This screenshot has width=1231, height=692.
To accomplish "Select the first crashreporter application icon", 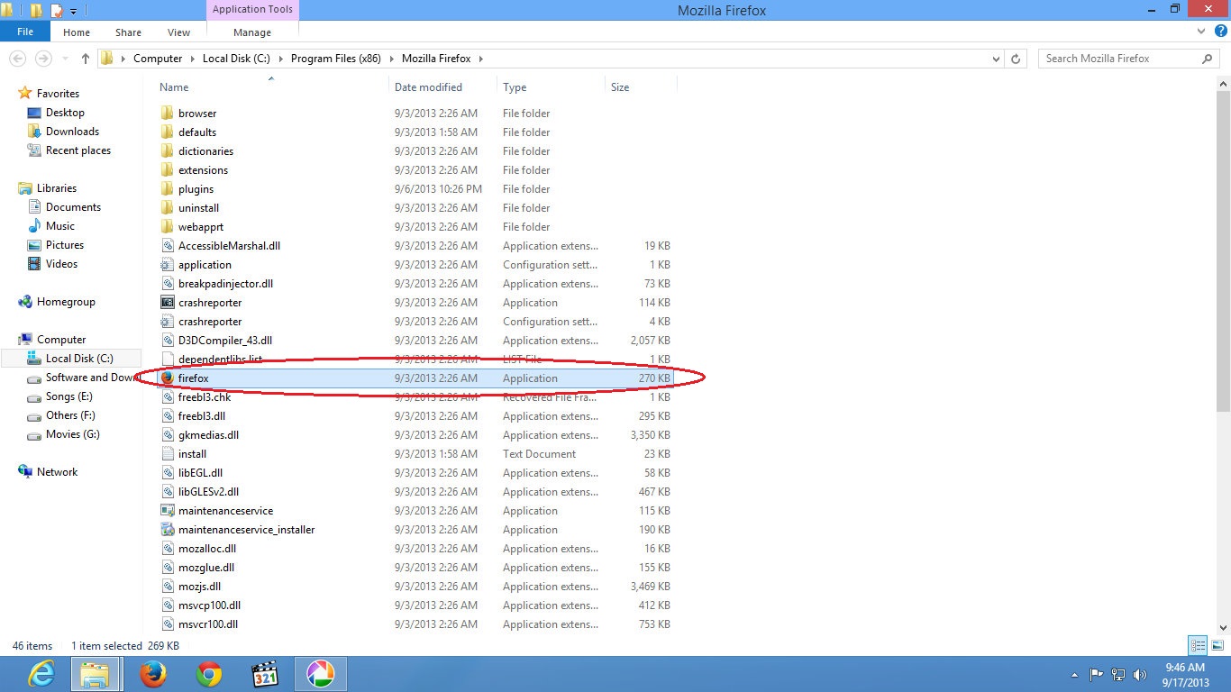I will (167, 303).
